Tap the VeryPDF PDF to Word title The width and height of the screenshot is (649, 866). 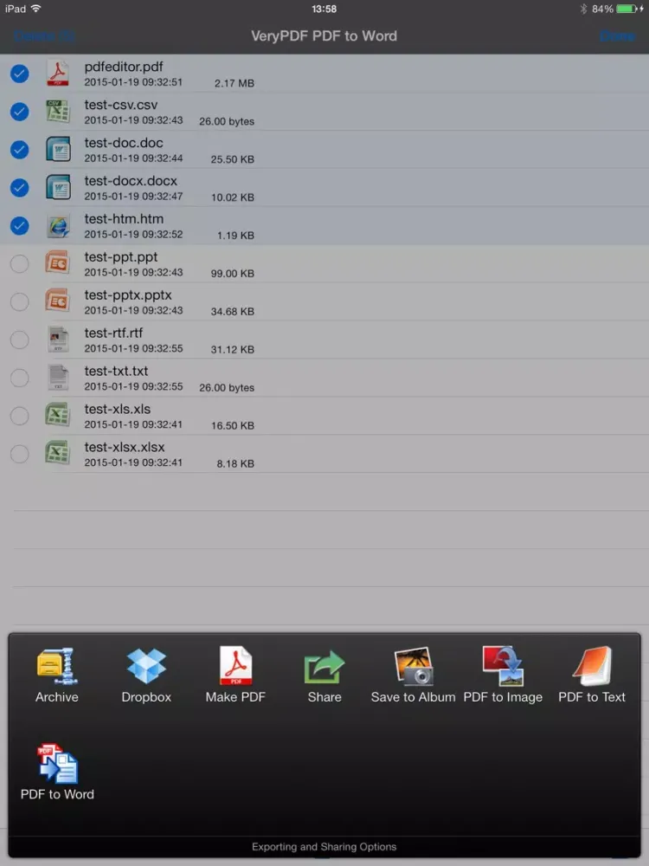click(x=324, y=36)
